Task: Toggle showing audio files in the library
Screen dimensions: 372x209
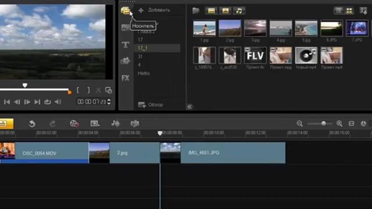Action: [x=239, y=10]
